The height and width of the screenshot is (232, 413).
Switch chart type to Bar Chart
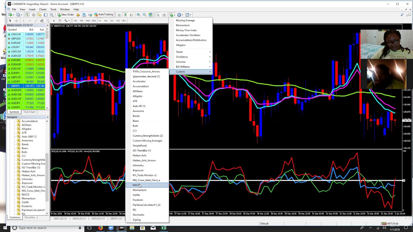point(119,15)
